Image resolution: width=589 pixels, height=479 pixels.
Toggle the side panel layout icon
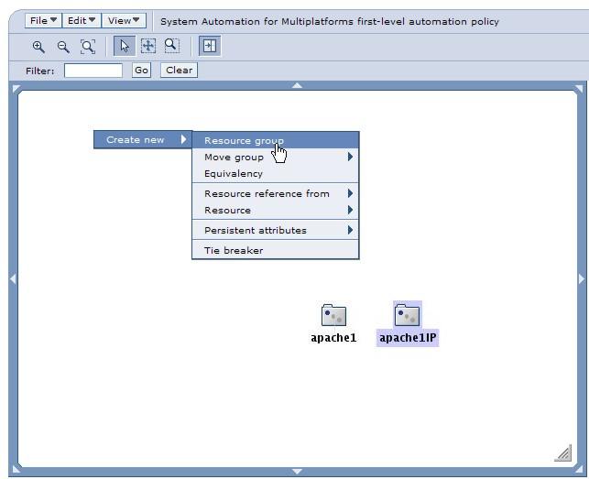pos(210,46)
